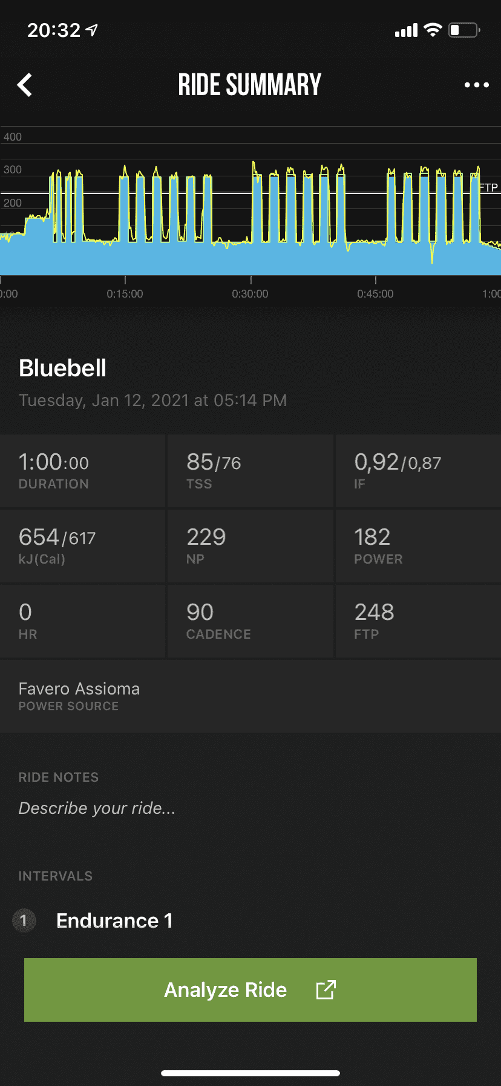
Task: Tap the home indicator bar
Action: (x=250, y=1073)
